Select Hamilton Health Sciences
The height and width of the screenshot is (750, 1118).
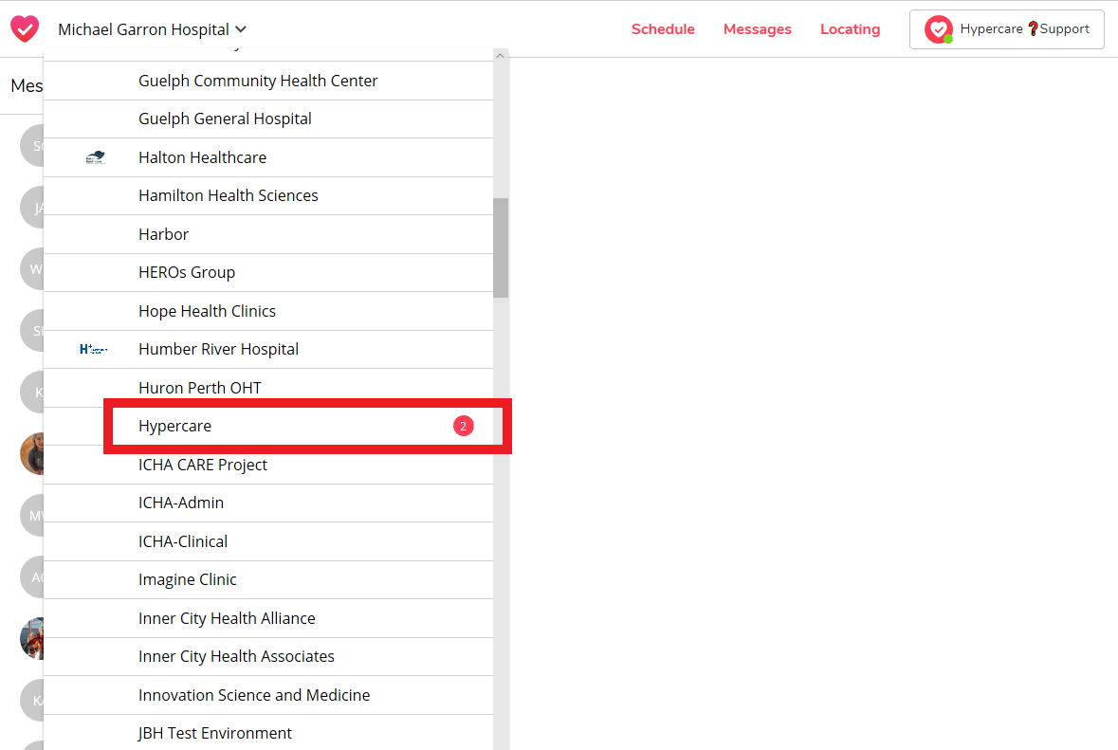(x=268, y=196)
